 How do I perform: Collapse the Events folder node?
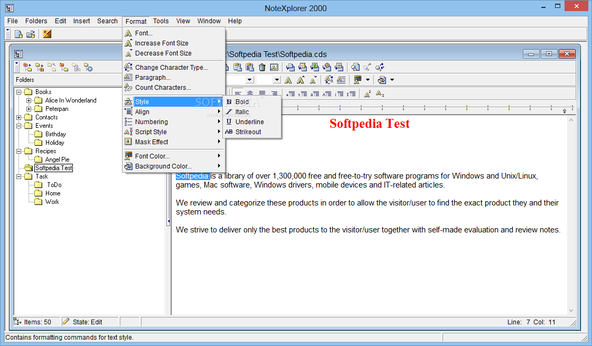click(x=18, y=126)
